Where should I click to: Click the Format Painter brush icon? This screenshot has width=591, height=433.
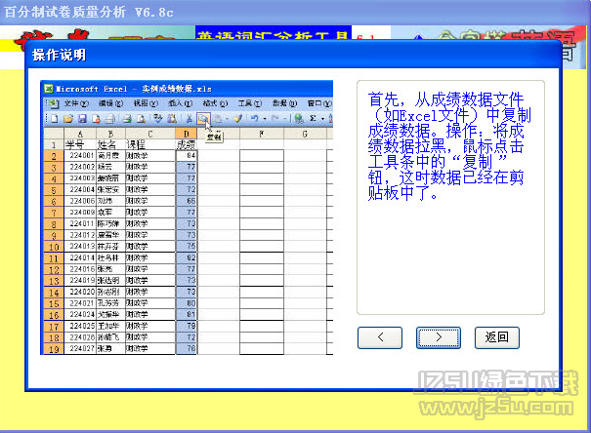tap(237, 119)
